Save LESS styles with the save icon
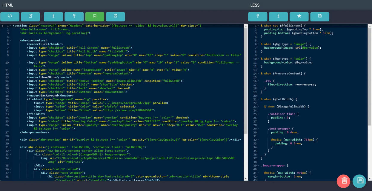This screenshot has height=191, width=372. click(320, 16)
